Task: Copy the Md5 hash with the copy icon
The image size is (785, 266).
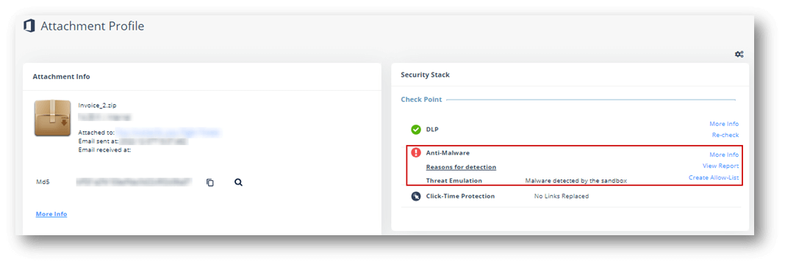Action: (210, 182)
